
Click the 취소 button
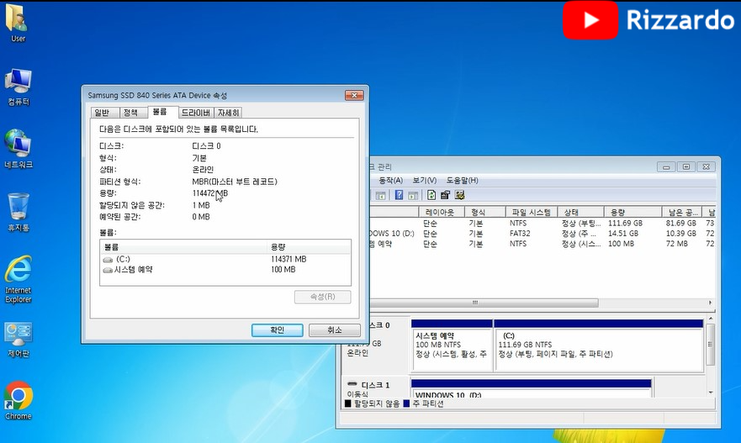coord(335,330)
